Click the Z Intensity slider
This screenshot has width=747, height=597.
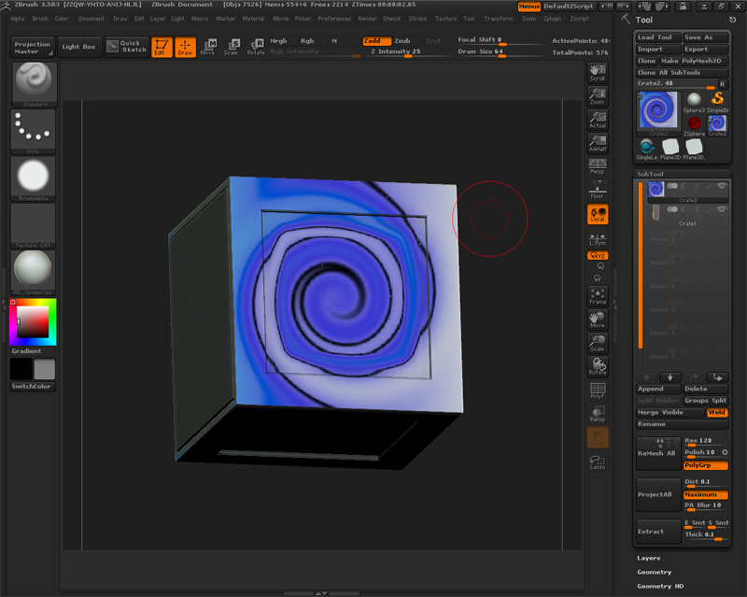pos(397,51)
